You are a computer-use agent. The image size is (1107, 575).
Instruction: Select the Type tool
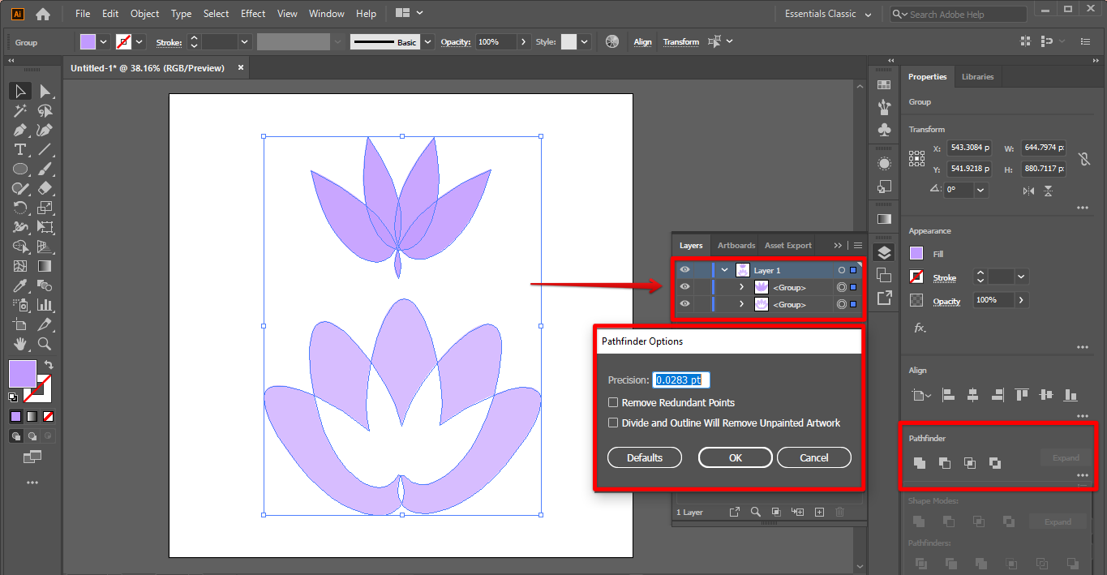pos(20,149)
